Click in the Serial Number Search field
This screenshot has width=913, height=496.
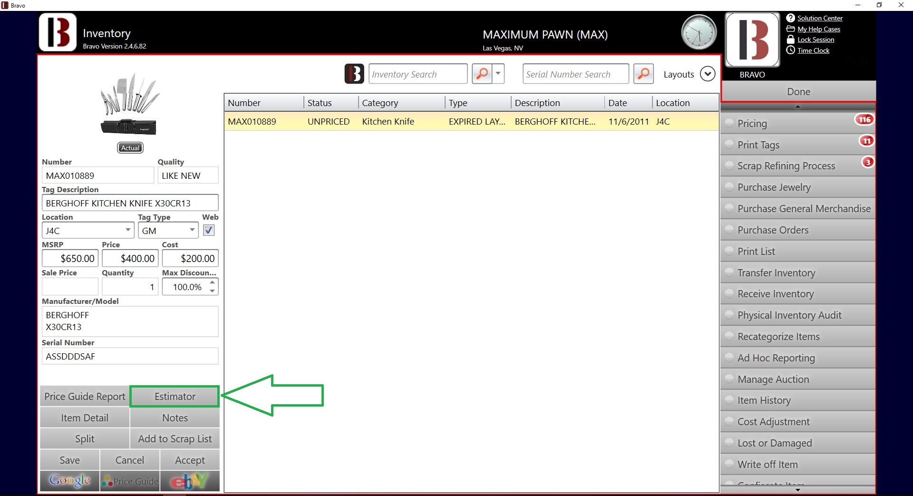[x=575, y=74]
